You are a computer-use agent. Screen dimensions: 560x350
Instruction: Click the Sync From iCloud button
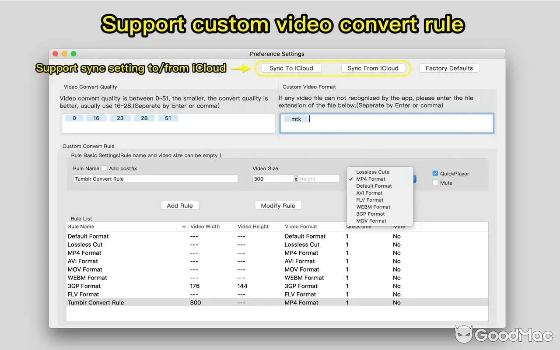[x=374, y=68]
